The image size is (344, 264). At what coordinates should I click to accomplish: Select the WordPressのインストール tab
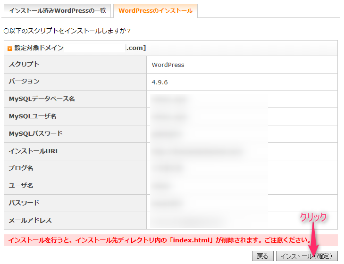coord(155,11)
